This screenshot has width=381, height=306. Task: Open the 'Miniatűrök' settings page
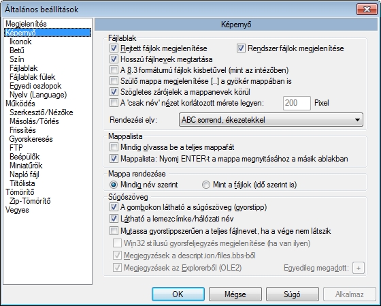(x=26, y=166)
